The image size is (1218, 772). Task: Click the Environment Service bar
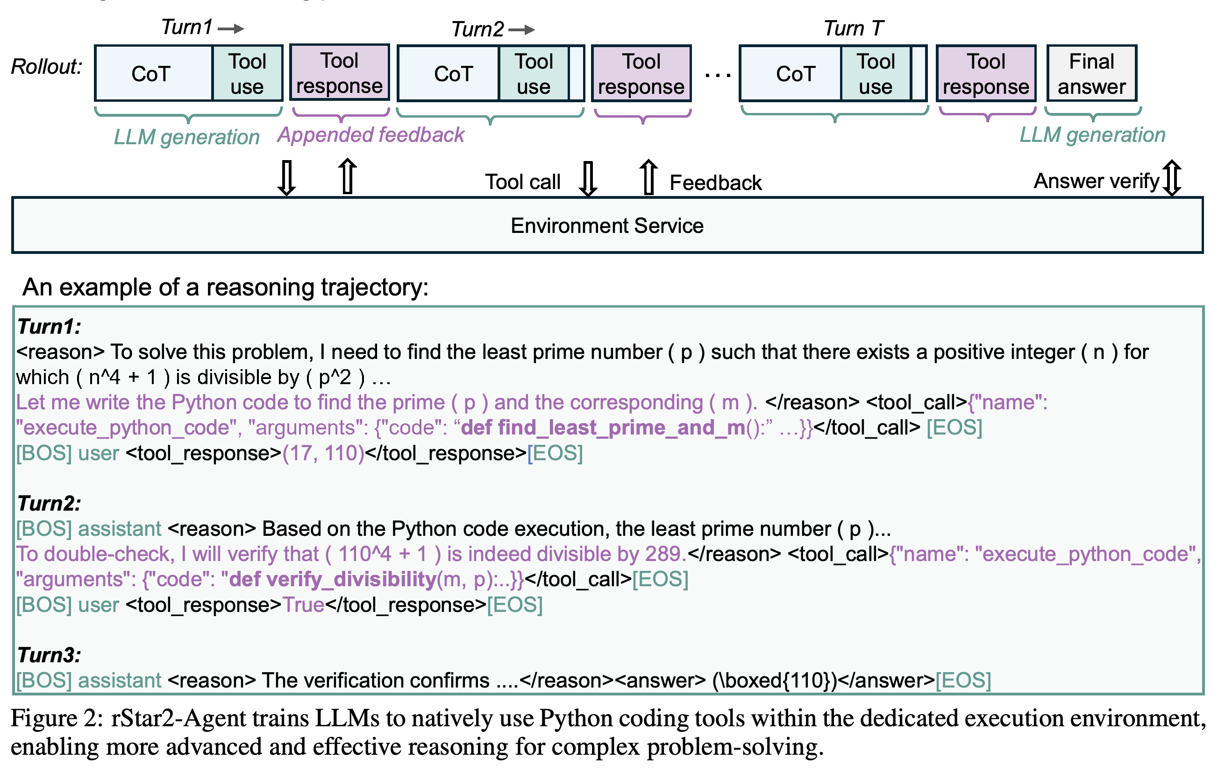pyautogui.click(x=607, y=225)
